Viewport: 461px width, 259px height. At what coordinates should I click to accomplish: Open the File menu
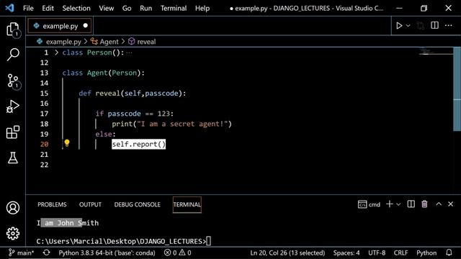pos(28,8)
